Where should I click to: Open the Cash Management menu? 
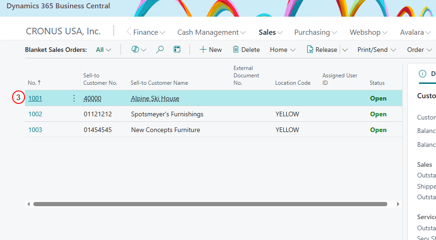click(211, 32)
